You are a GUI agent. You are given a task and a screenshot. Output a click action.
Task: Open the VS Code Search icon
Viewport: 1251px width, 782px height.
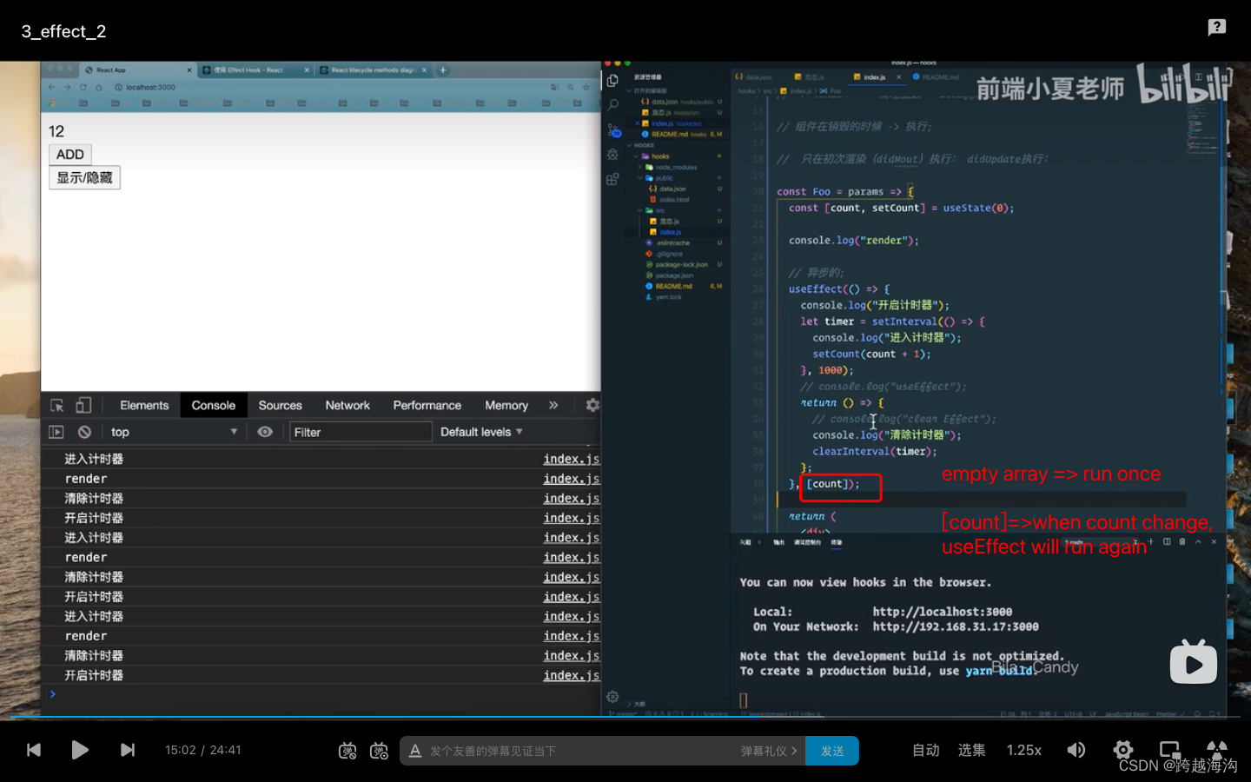pyautogui.click(x=612, y=105)
